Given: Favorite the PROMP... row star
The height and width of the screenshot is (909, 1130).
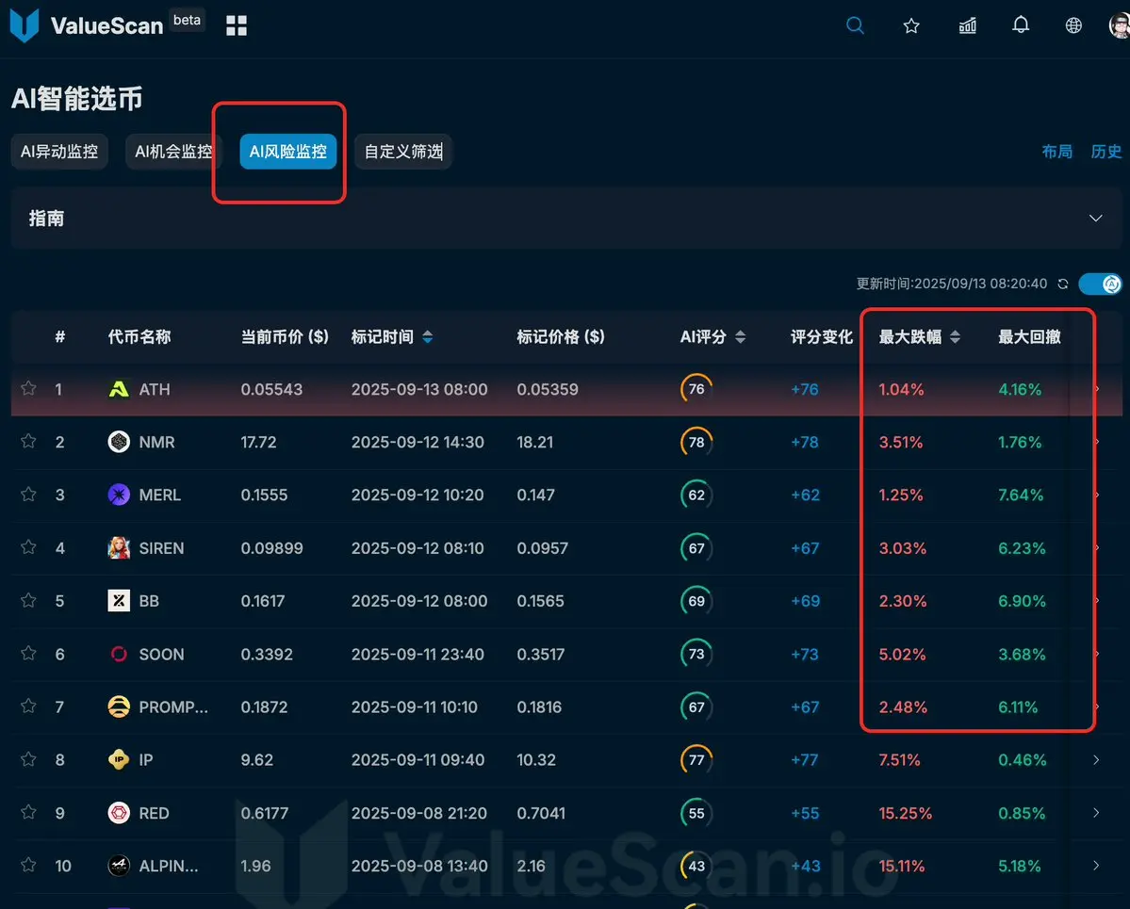Looking at the screenshot, I should pyautogui.click(x=28, y=706).
